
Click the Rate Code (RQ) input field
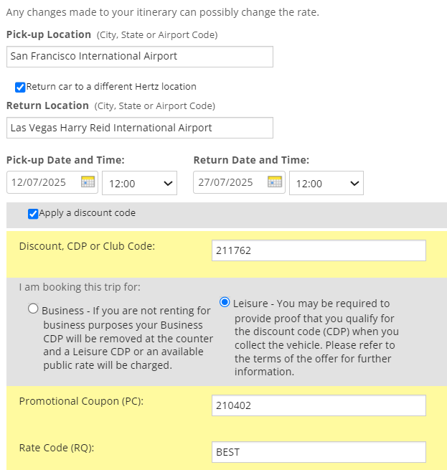tap(319, 452)
